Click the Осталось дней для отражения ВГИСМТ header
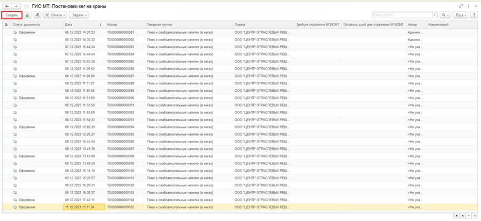Screen dimensions: 481x221 tap(374, 25)
